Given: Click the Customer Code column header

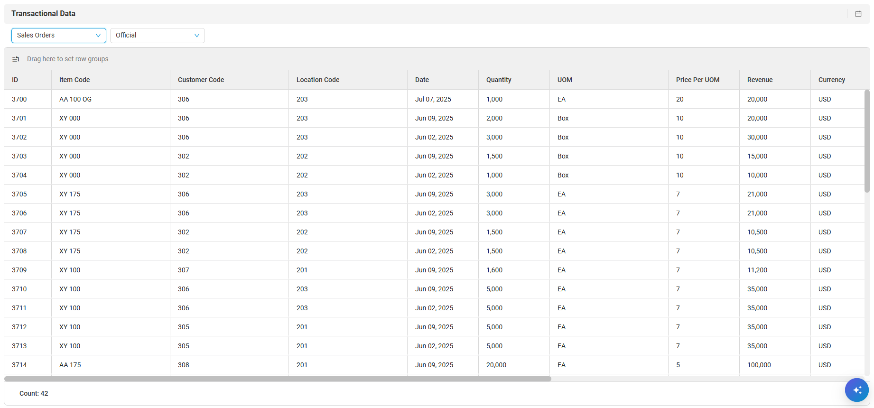Looking at the screenshot, I should point(230,80).
